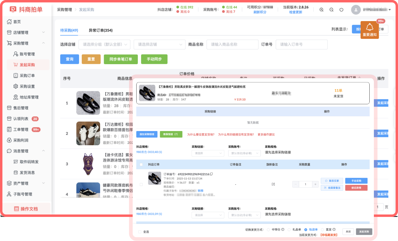Select the 礼品单 radio option
This screenshot has height=241, width=398.
[x=289, y=230]
